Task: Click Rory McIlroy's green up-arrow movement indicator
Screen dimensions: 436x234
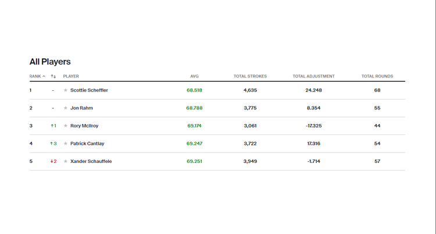Action: coord(53,126)
